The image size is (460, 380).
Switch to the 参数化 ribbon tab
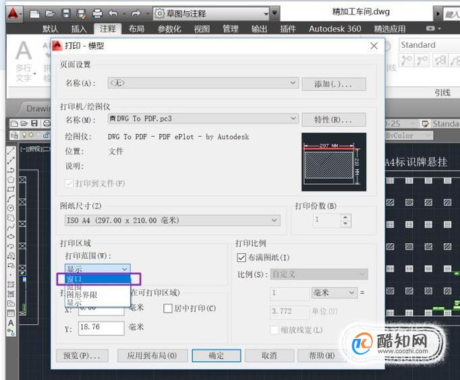[169, 29]
